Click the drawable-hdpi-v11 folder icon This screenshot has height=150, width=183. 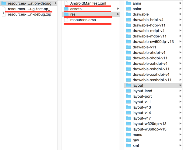[128, 25]
